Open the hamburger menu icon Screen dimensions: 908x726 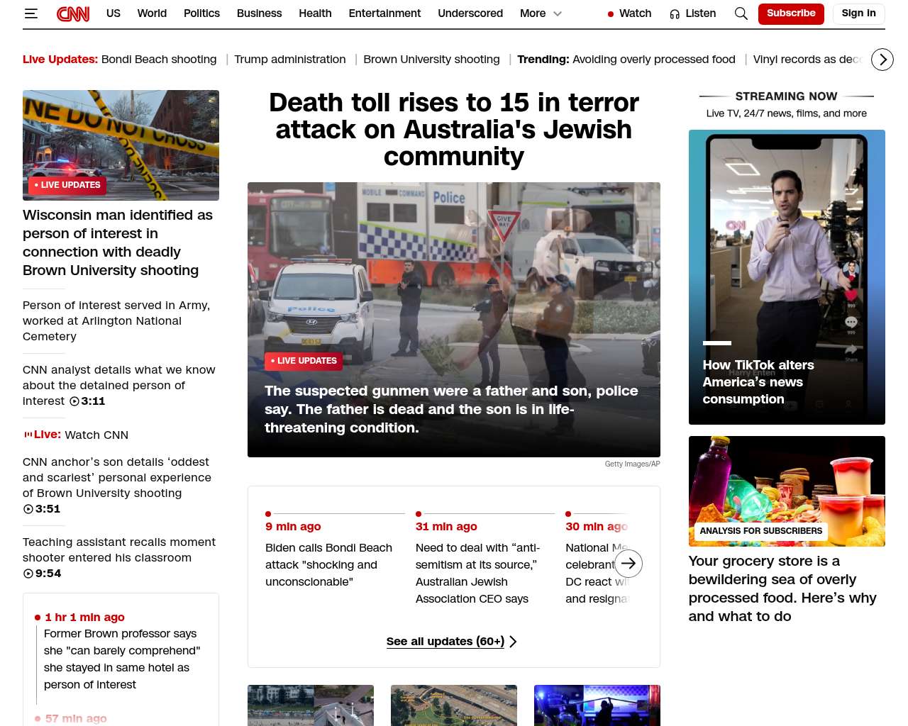pyautogui.click(x=31, y=13)
